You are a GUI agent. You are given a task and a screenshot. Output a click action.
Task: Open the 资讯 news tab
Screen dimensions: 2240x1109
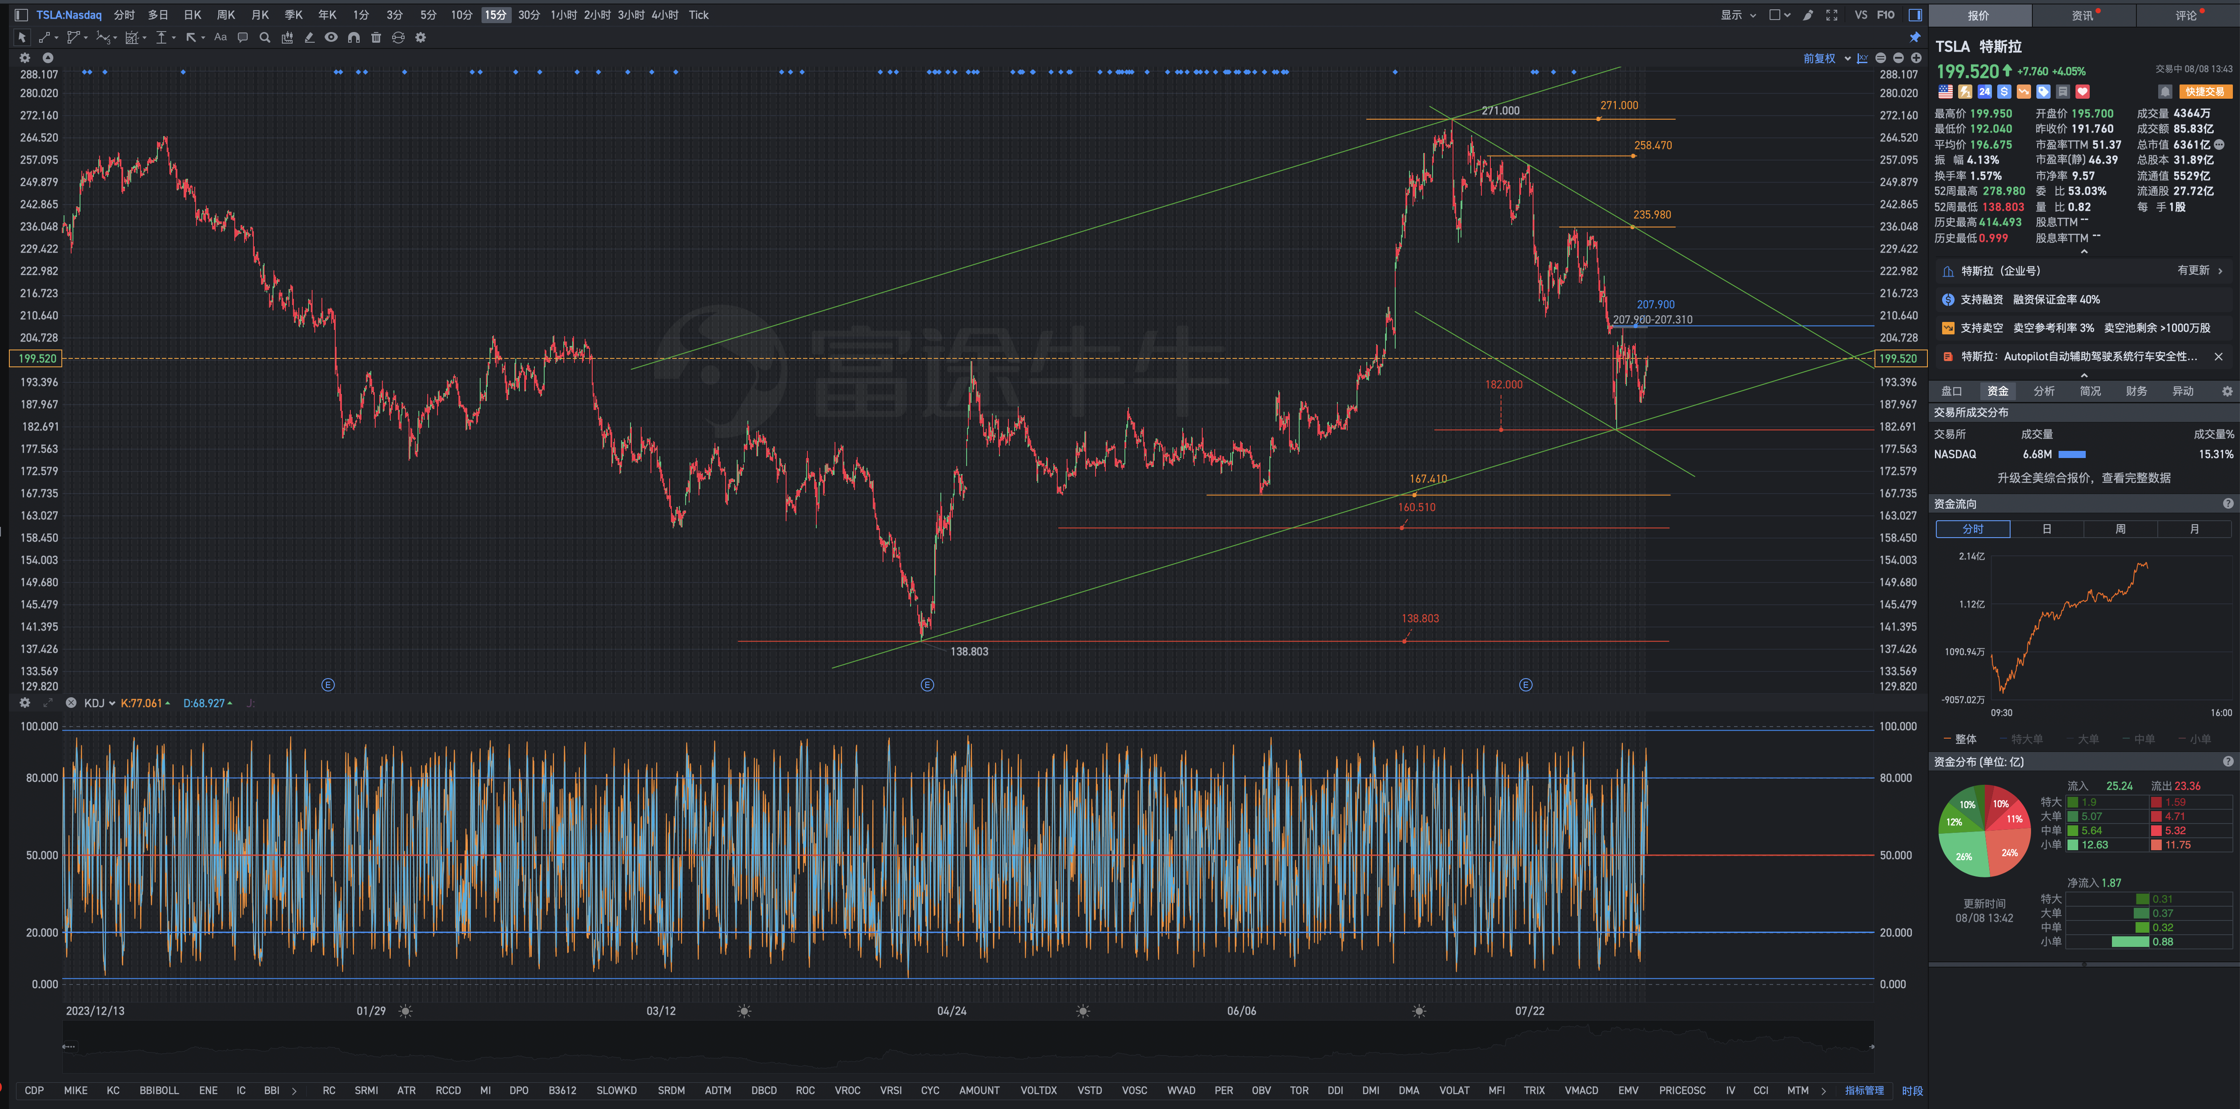[2083, 15]
